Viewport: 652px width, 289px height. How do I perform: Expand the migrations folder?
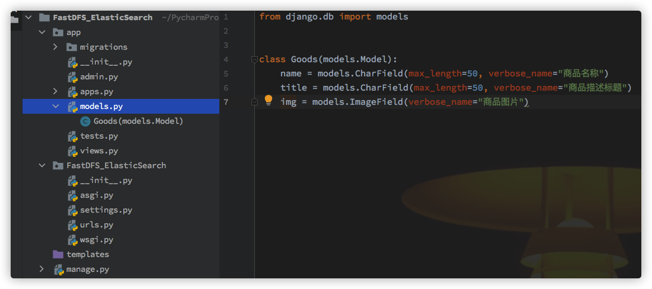(x=55, y=47)
